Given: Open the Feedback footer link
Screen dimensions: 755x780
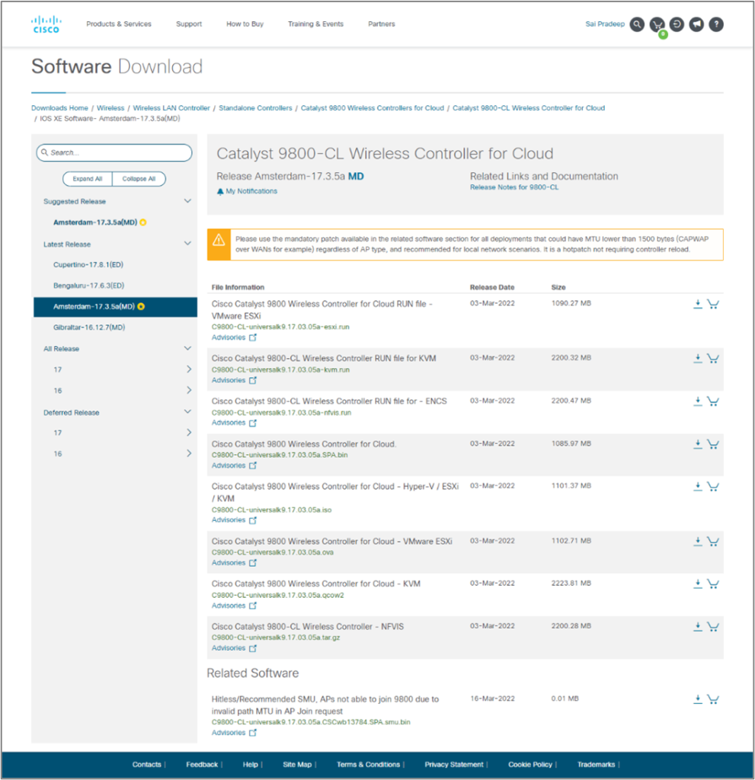Looking at the screenshot, I should tap(202, 765).
